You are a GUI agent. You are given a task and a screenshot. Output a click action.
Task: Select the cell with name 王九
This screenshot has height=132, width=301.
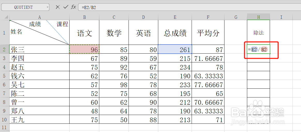(x=39, y=120)
